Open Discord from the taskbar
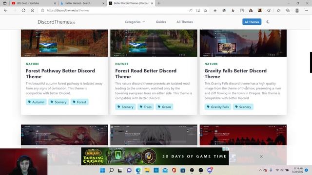Screen dimensions: 312x175 [210, 170]
